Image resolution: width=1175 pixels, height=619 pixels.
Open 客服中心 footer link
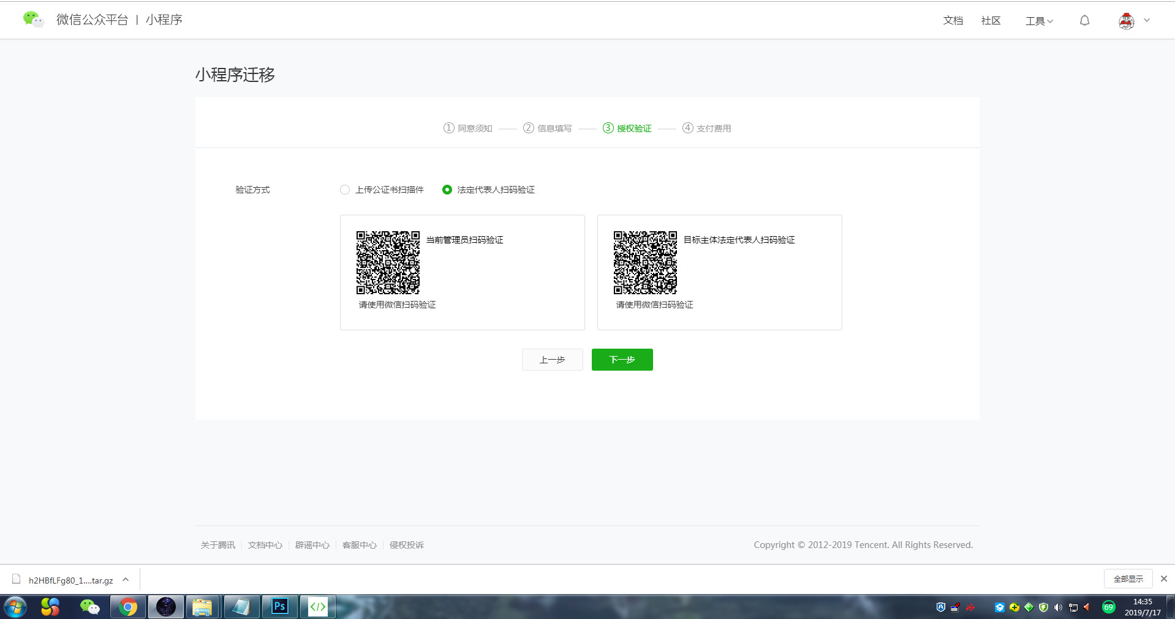tap(359, 545)
